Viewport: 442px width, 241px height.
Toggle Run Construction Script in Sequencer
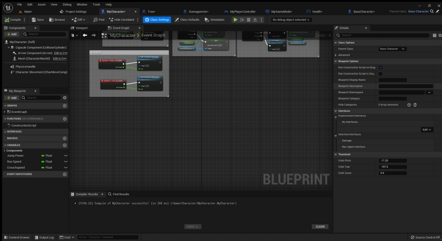381,74
